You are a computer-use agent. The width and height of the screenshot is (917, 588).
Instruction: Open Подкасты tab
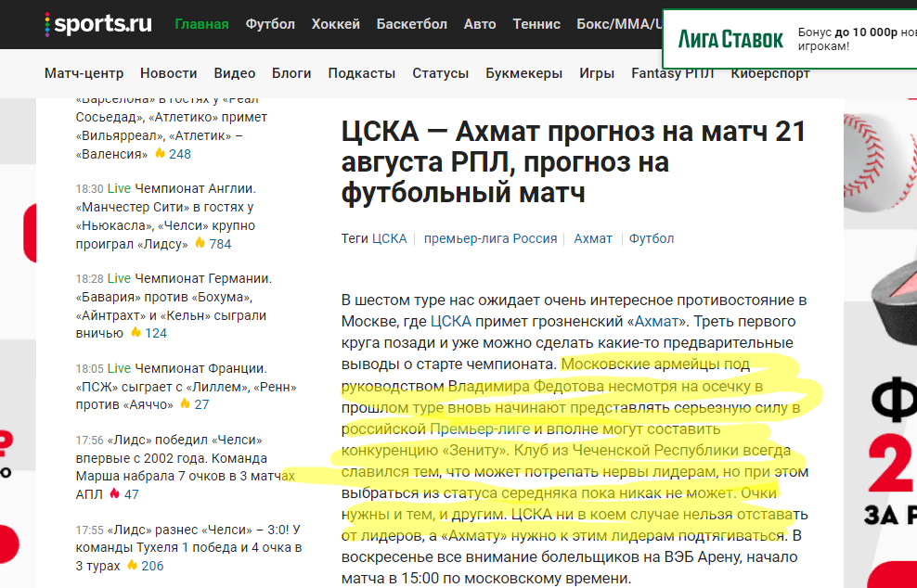[361, 73]
